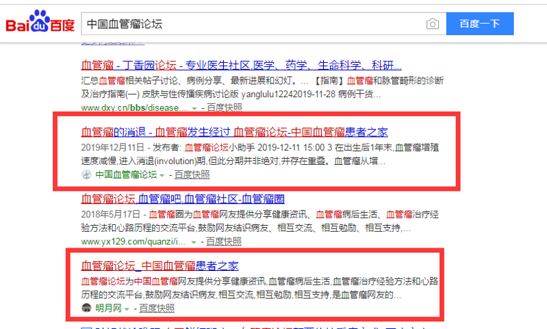547x329 pixels.
Task: Expand dropdown arrow beside 明月网
Action: pyautogui.click(x=127, y=309)
